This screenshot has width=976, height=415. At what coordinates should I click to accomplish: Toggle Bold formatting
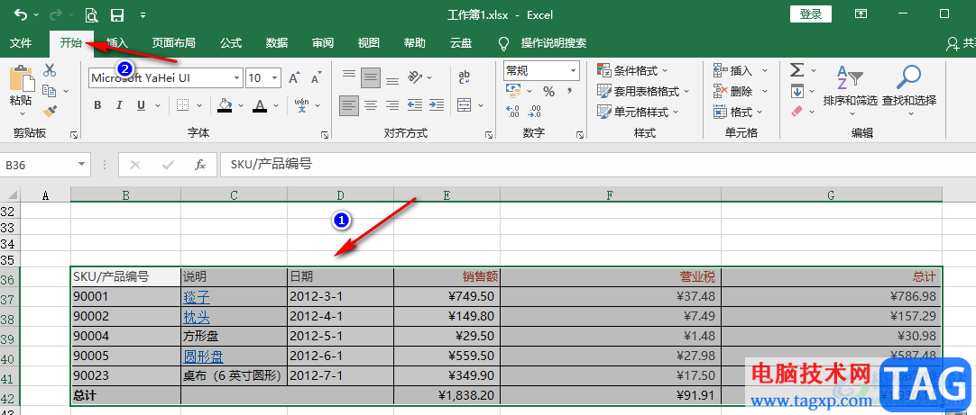[97, 105]
